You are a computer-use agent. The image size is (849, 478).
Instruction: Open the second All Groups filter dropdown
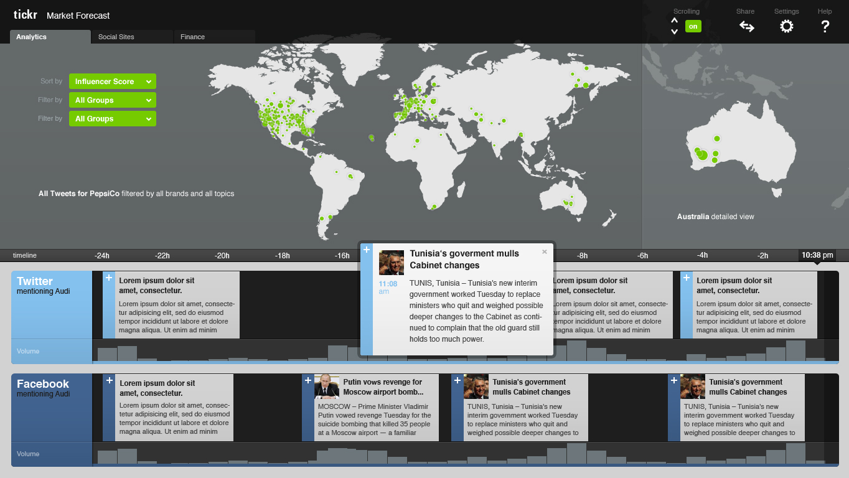point(113,119)
